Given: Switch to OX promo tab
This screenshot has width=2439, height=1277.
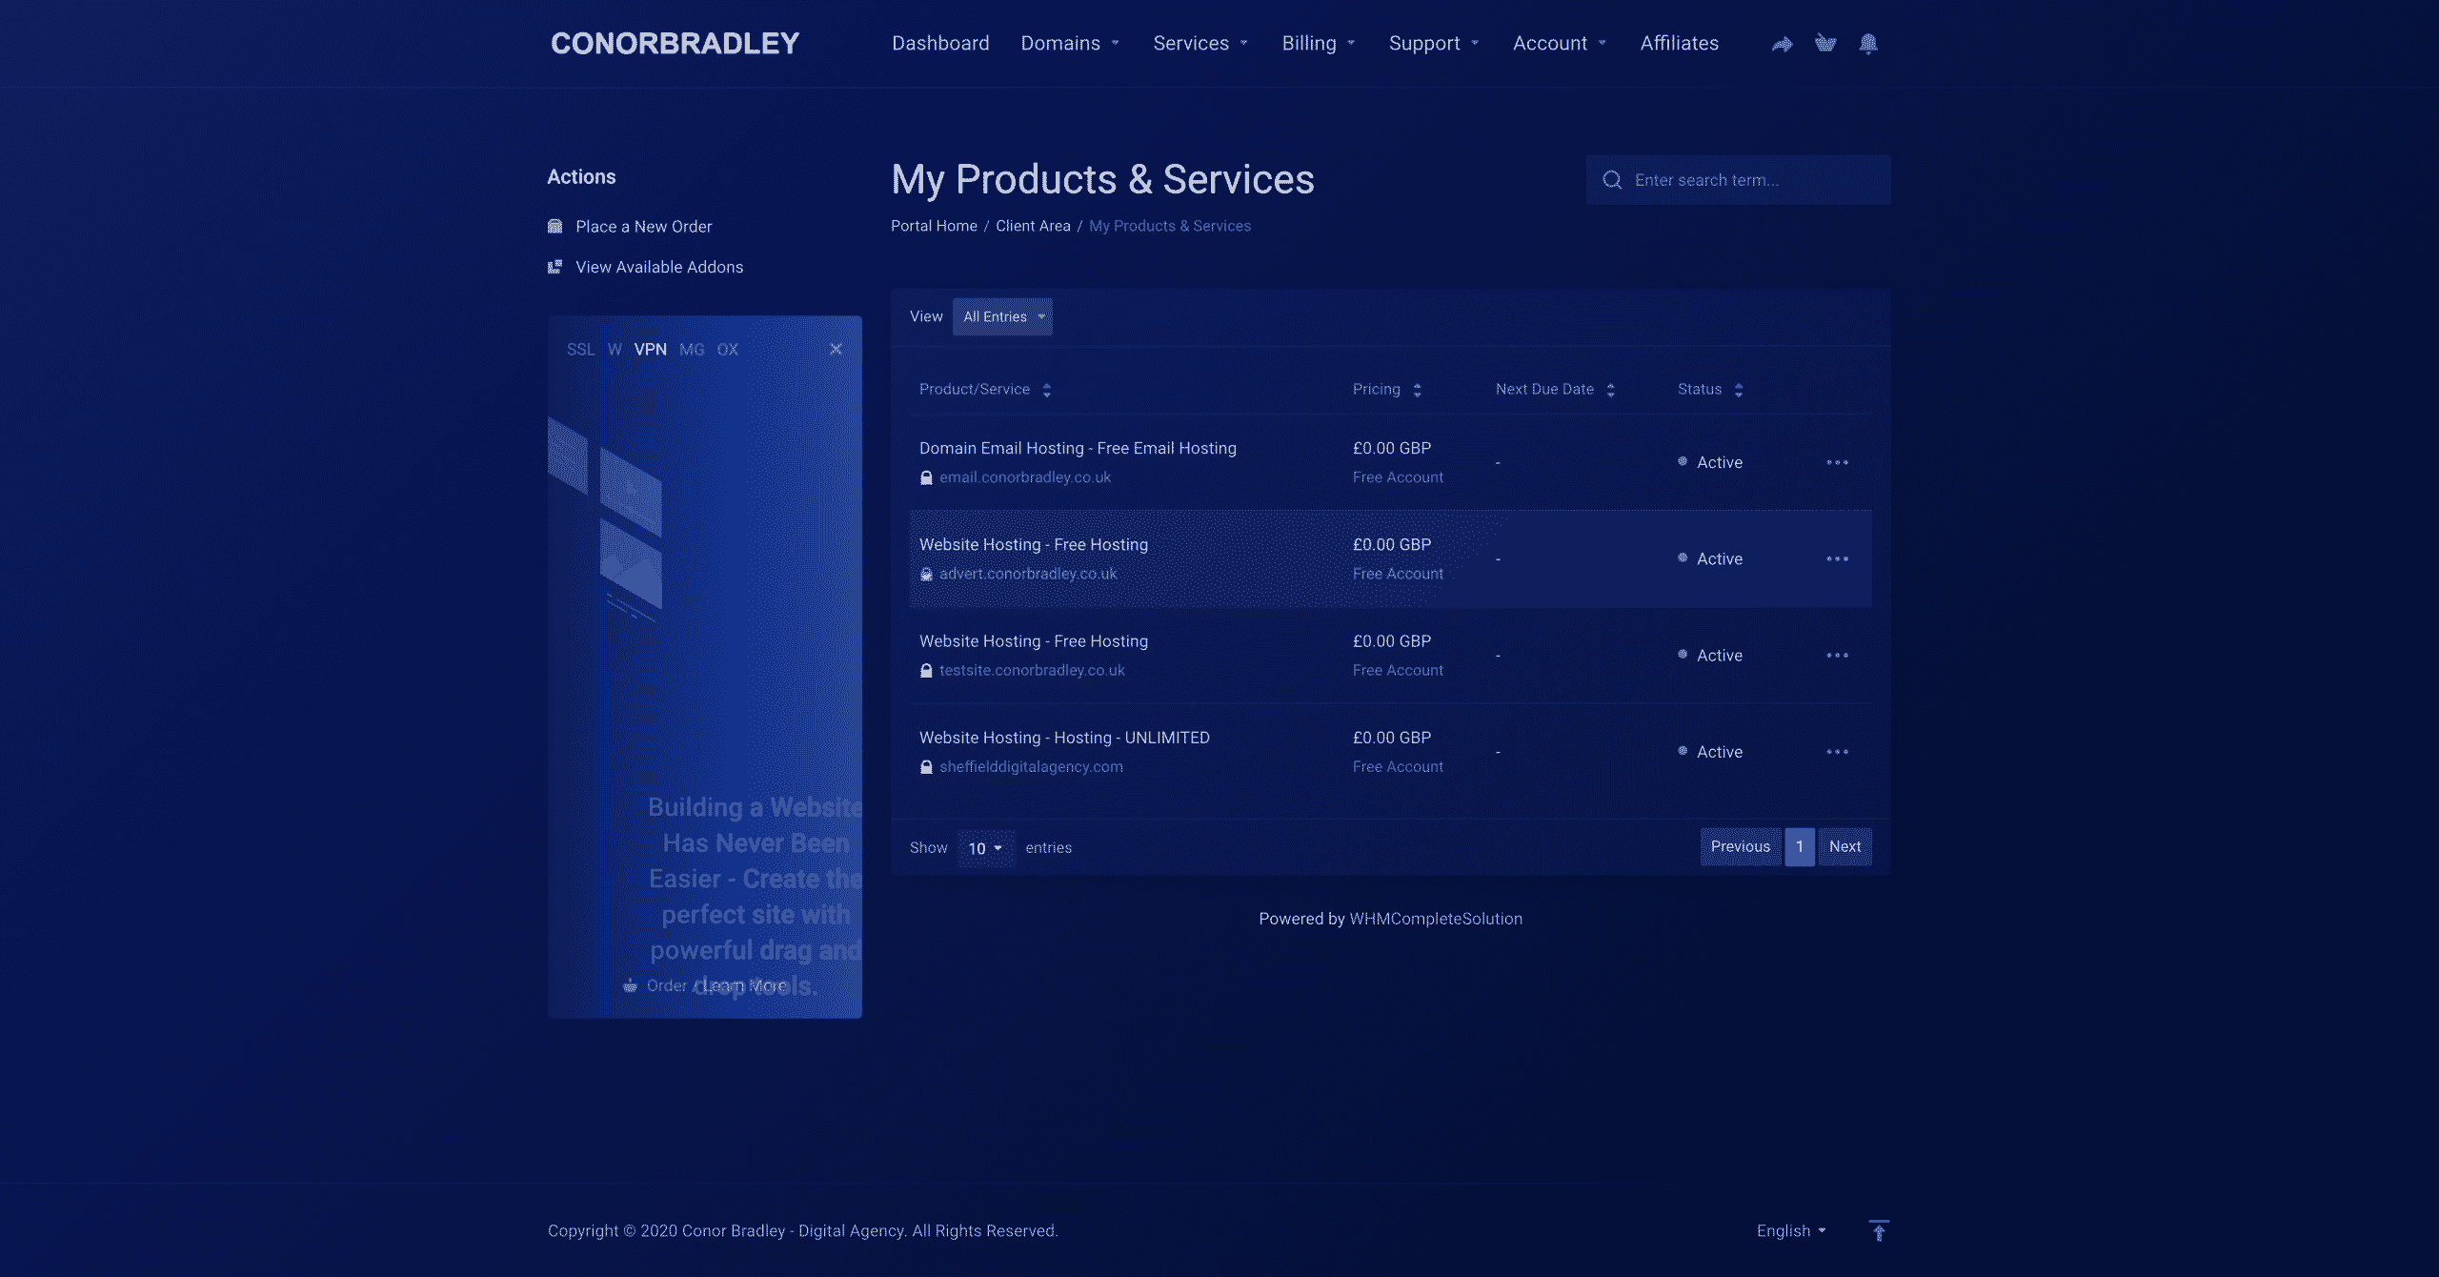Looking at the screenshot, I should [x=728, y=350].
